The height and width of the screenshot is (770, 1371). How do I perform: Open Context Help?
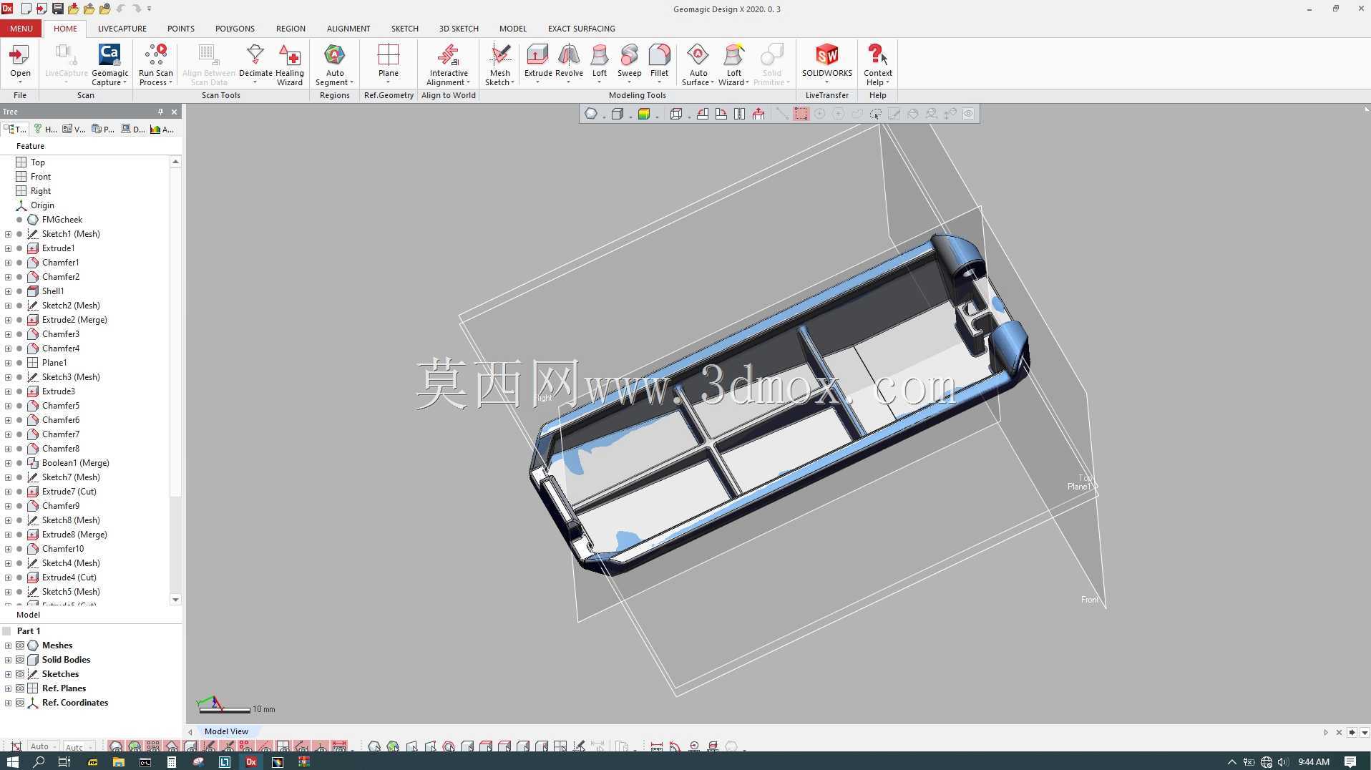[x=877, y=64]
